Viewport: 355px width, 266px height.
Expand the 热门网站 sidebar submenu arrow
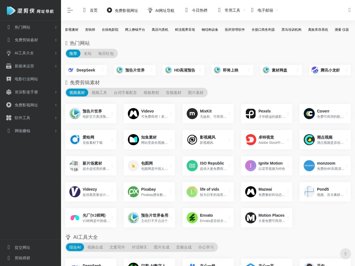(56, 27)
